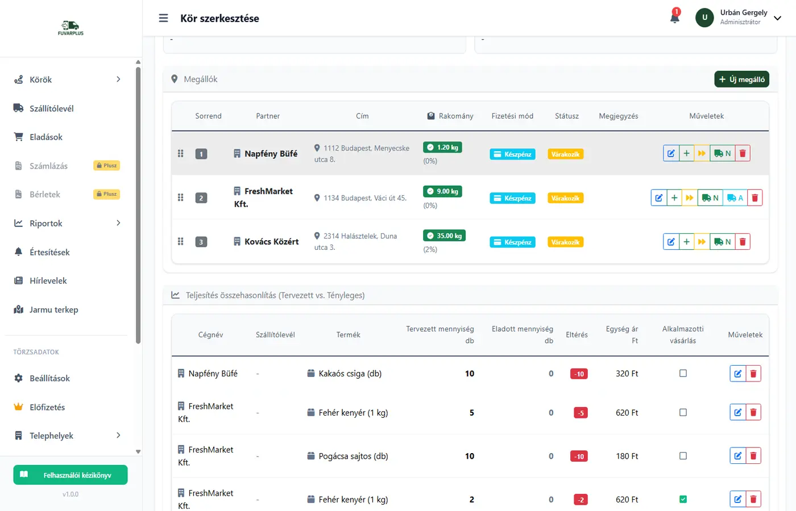Click the Új megálló button

pos(741,79)
